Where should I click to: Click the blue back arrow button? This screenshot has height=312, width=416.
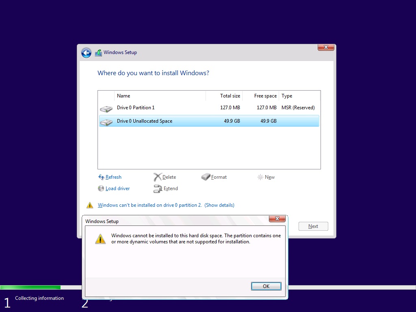point(86,52)
